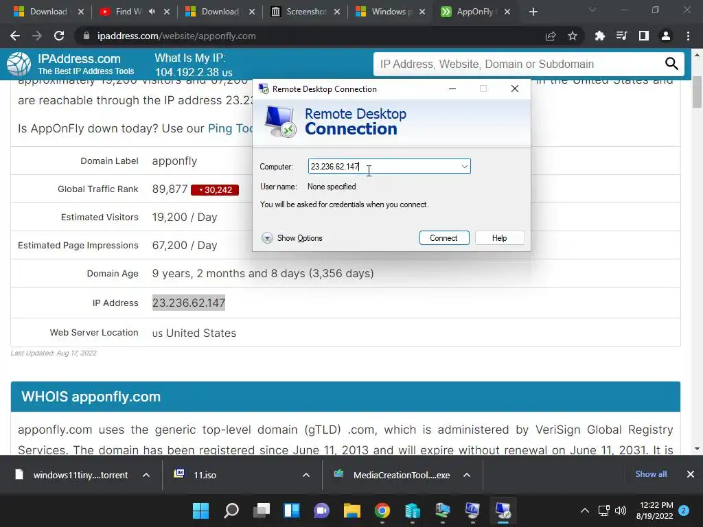Click the WHOIS apponfly.com heading

coord(91,397)
